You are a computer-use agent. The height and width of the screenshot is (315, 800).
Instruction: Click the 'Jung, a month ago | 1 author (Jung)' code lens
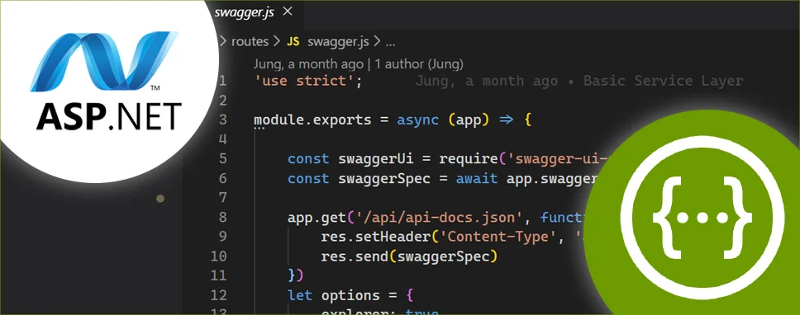(x=358, y=64)
